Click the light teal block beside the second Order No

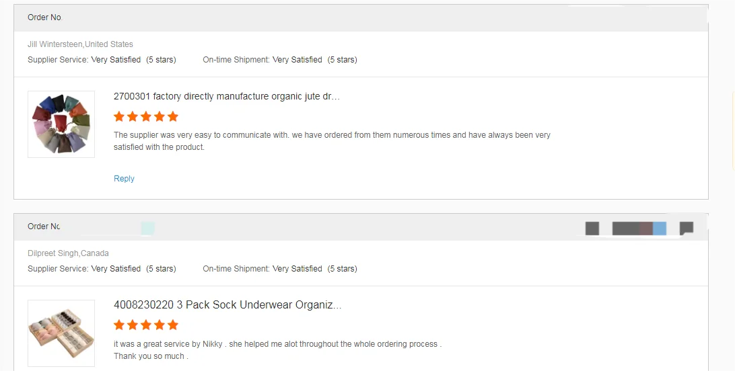[x=148, y=229]
